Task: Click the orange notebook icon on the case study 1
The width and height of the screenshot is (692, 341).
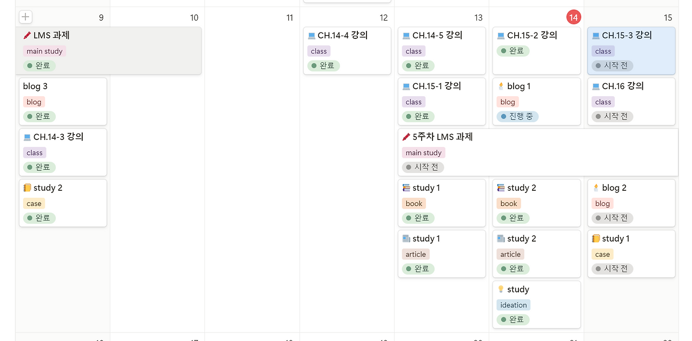Action: coord(595,238)
